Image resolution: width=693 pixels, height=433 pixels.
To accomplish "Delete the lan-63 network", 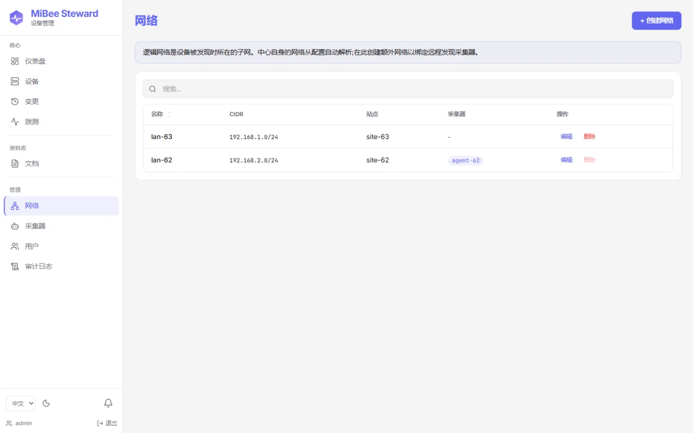I will [x=590, y=137].
